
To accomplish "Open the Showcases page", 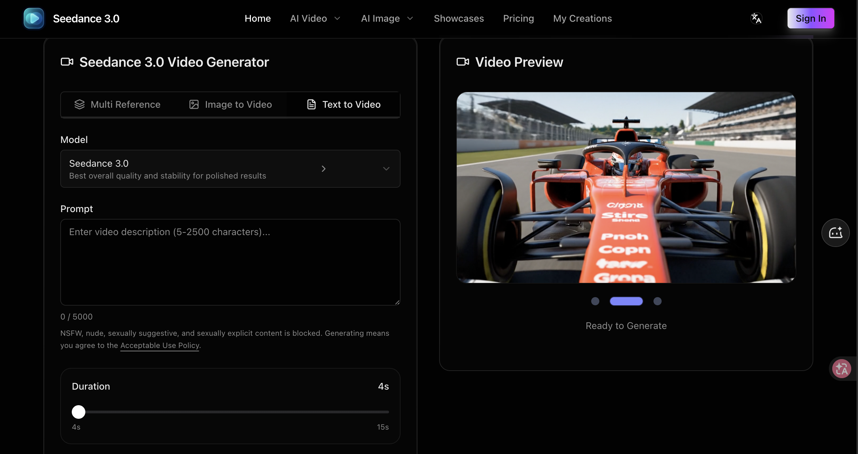I will (459, 18).
